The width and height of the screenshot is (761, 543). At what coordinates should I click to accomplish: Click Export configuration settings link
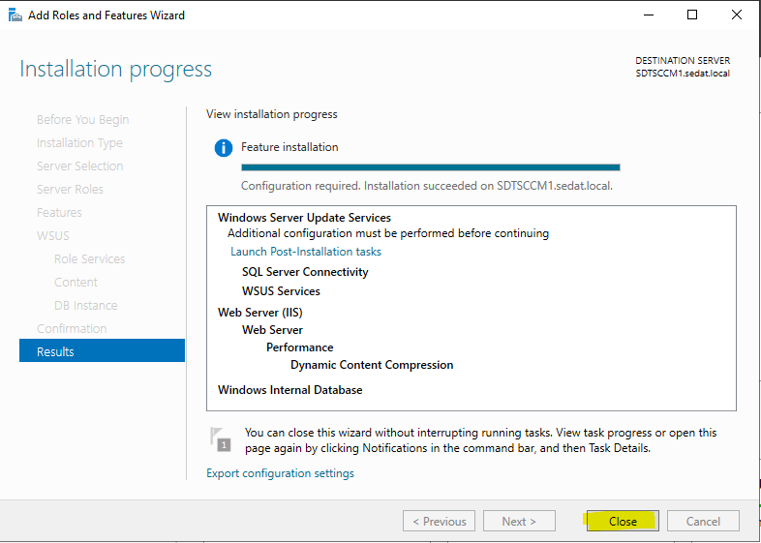280,472
